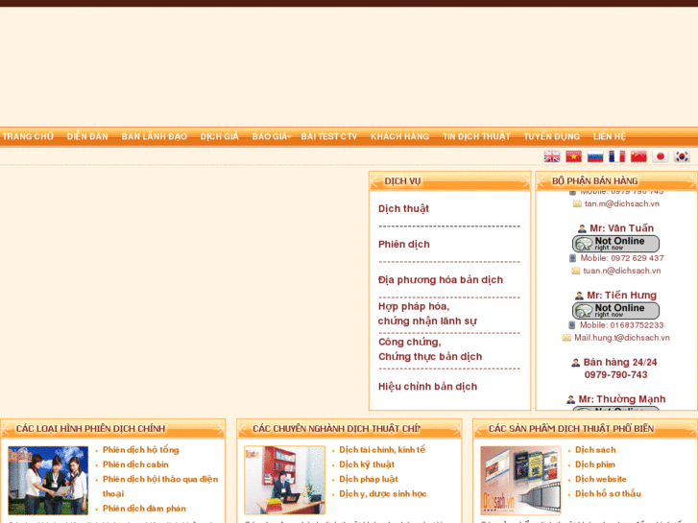Email tan.m@dichsach.vn address link
The image size is (698, 523).
tap(622, 203)
